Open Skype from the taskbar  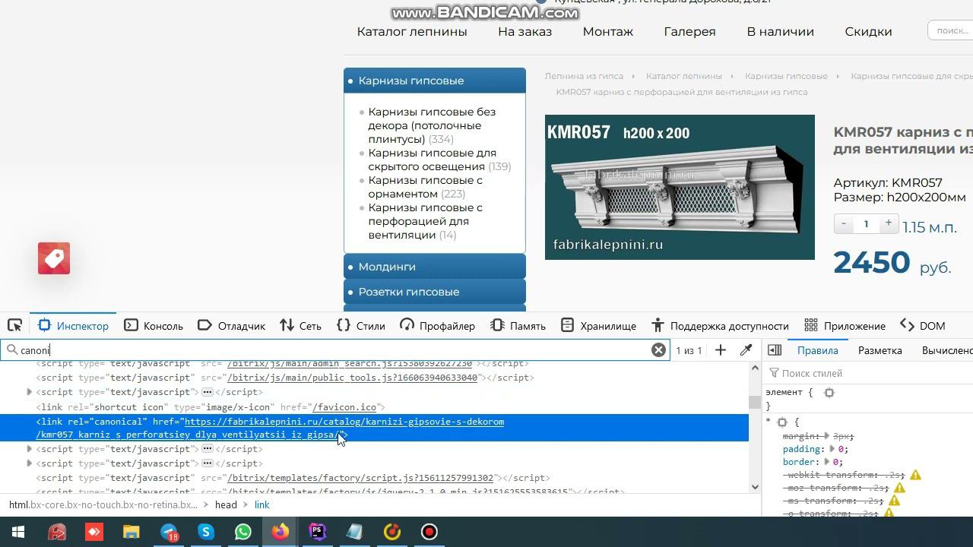point(206,532)
